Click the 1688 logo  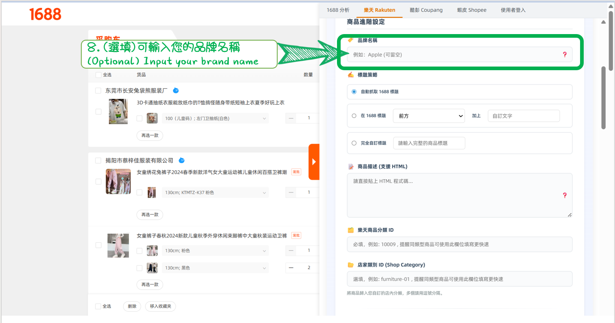point(45,14)
